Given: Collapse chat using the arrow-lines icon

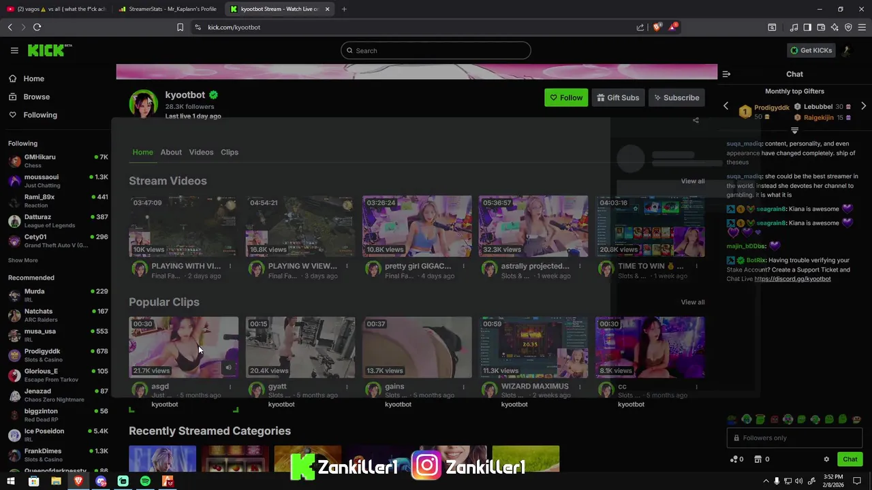Looking at the screenshot, I should 726,74.
